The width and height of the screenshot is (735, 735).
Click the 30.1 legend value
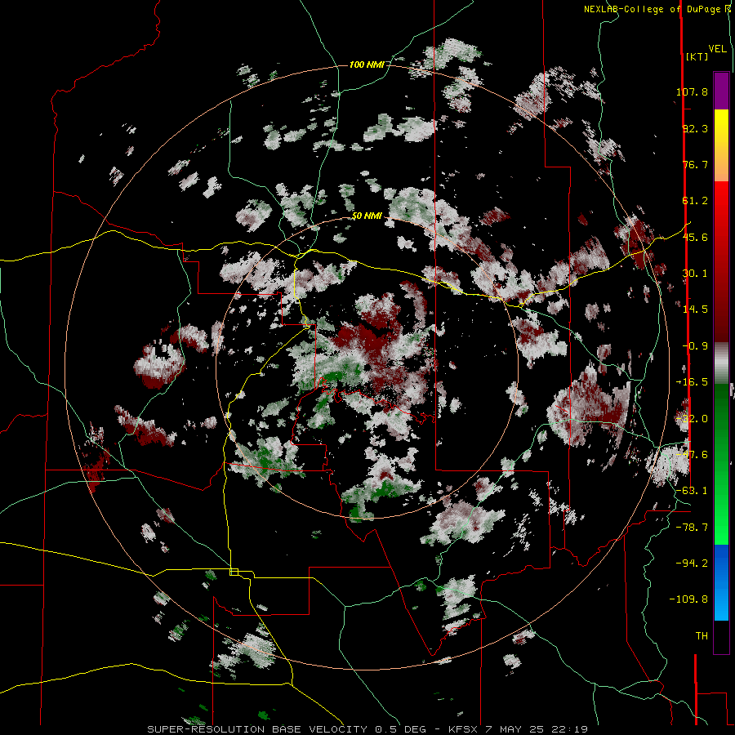pyautogui.click(x=695, y=274)
